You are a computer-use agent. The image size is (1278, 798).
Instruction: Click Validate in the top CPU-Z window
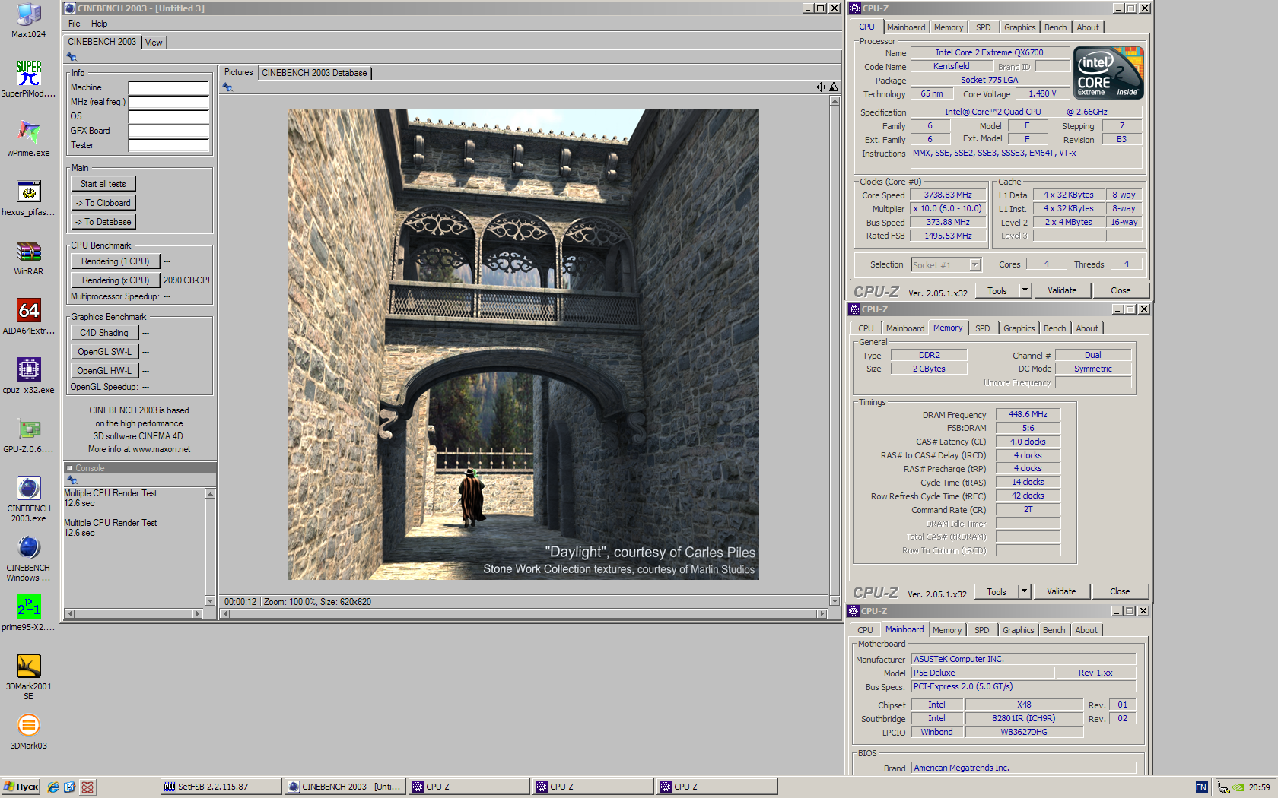point(1062,290)
